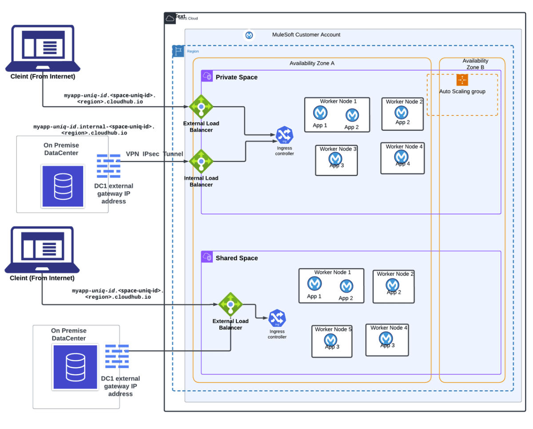Select the "Private Space" heading text
The image size is (533, 429).
(x=237, y=77)
